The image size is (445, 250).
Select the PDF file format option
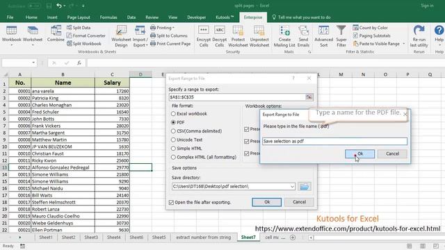(x=178, y=122)
